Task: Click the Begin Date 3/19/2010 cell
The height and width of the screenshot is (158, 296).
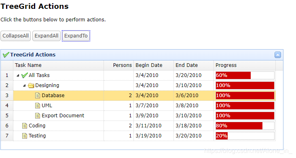Action: (x=154, y=136)
